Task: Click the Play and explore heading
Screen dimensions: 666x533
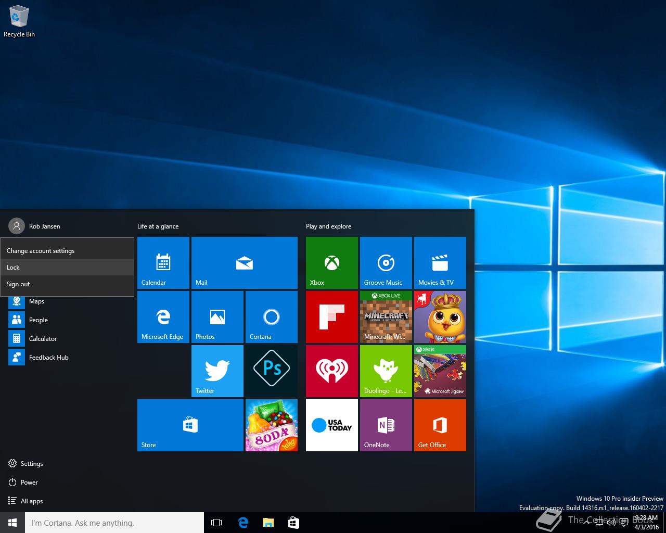Action: point(328,226)
